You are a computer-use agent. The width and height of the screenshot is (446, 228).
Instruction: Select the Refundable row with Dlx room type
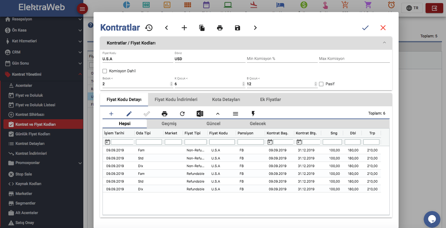(x=242, y=189)
